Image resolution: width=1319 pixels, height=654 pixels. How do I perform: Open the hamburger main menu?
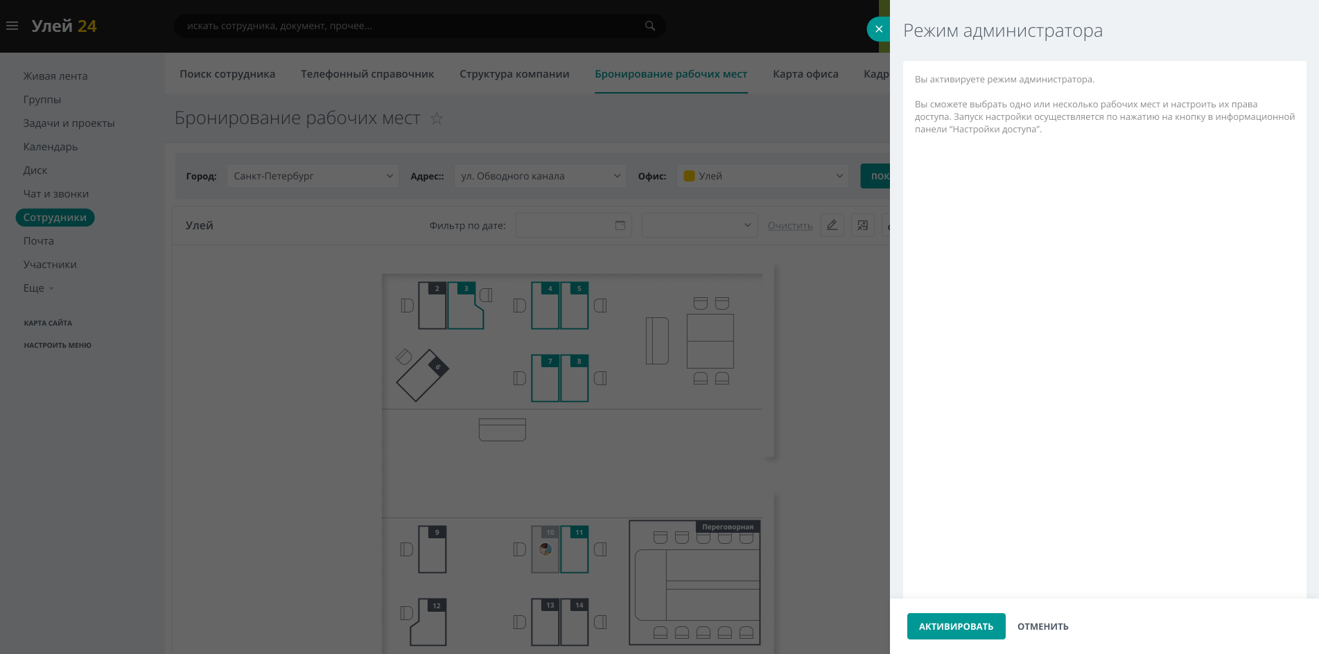[12, 26]
